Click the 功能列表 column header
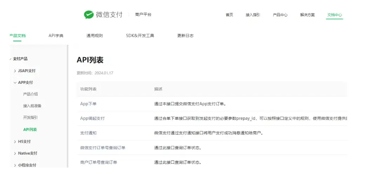Image resolution: width=365 pixels, height=177 pixels. click(88, 89)
